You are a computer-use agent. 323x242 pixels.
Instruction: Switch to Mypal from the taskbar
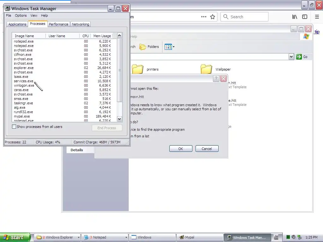pos(200,237)
